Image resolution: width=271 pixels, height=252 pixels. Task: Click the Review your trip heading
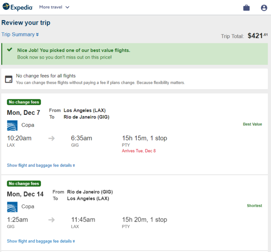point(26,23)
